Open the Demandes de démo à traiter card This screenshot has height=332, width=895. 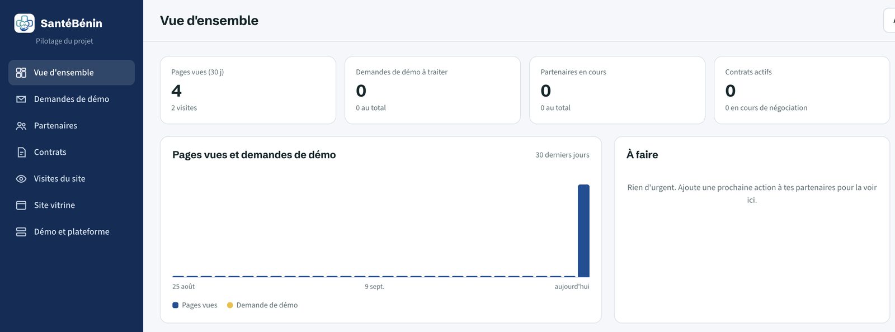click(432, 90)
